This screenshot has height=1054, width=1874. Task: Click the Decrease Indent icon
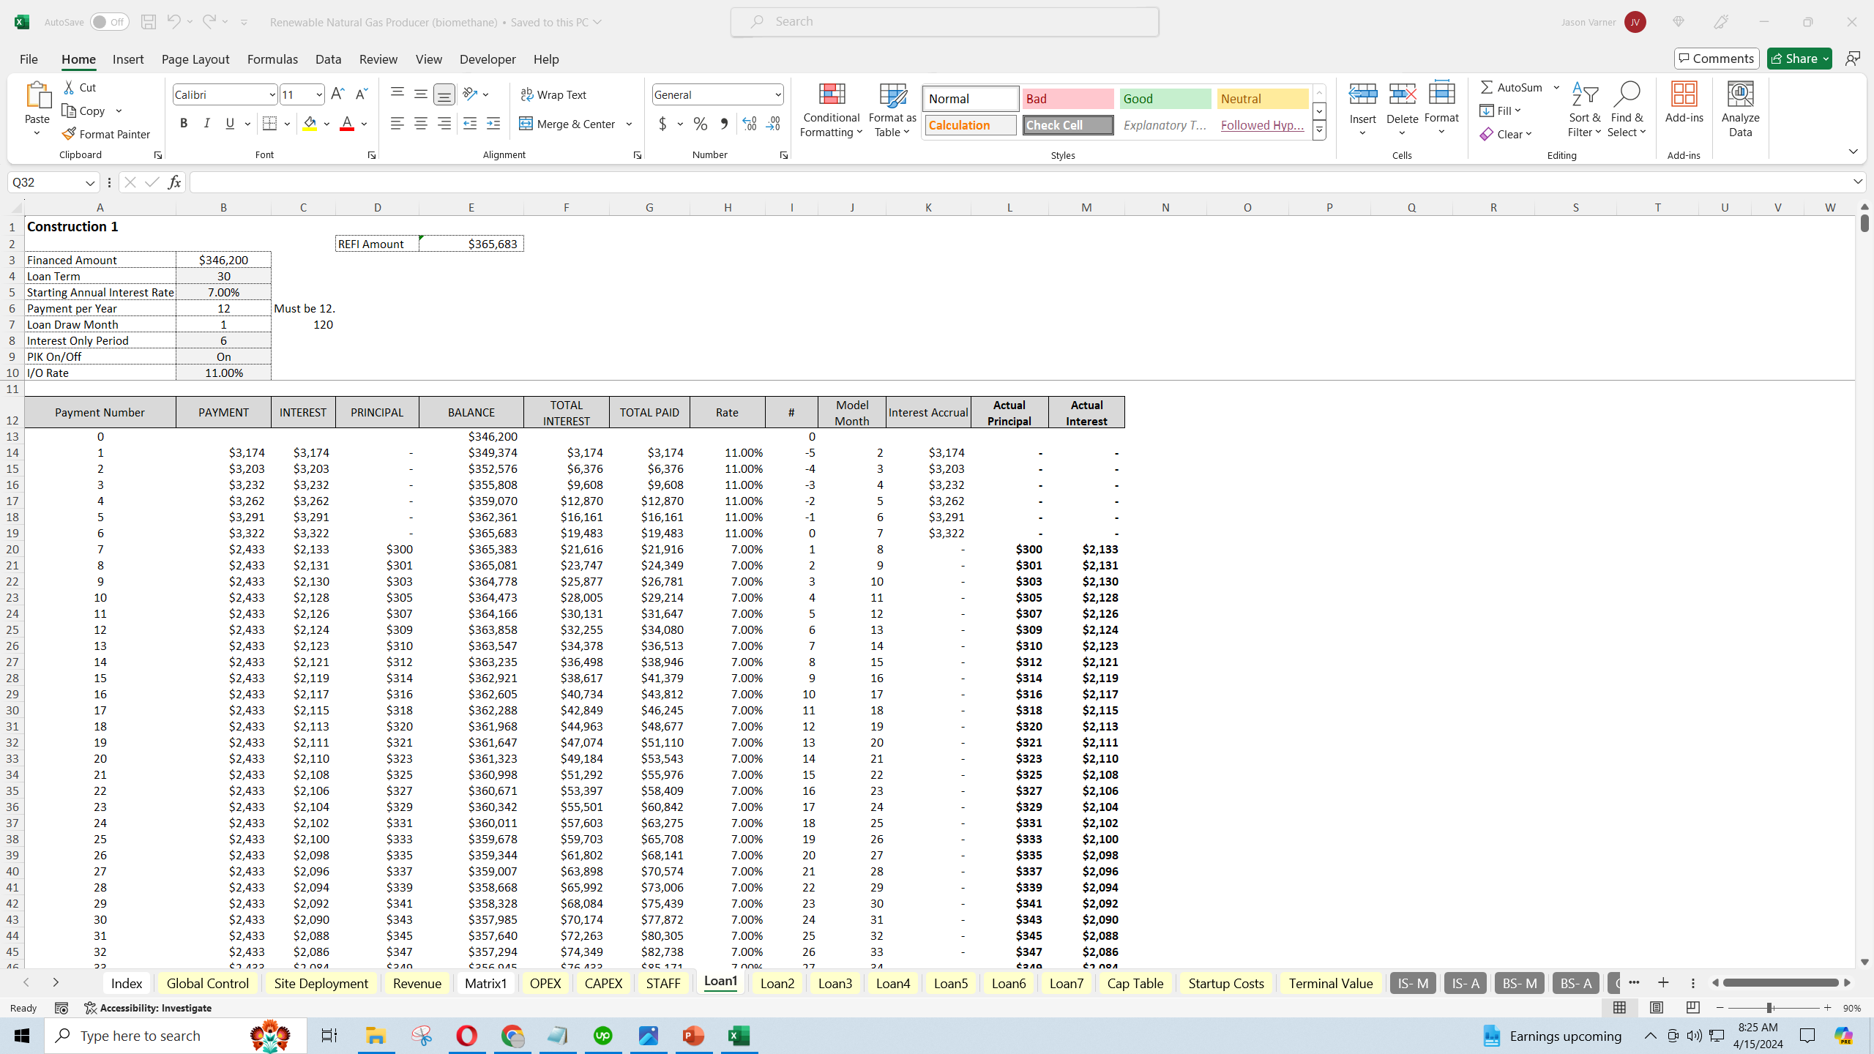pos(470,124)
